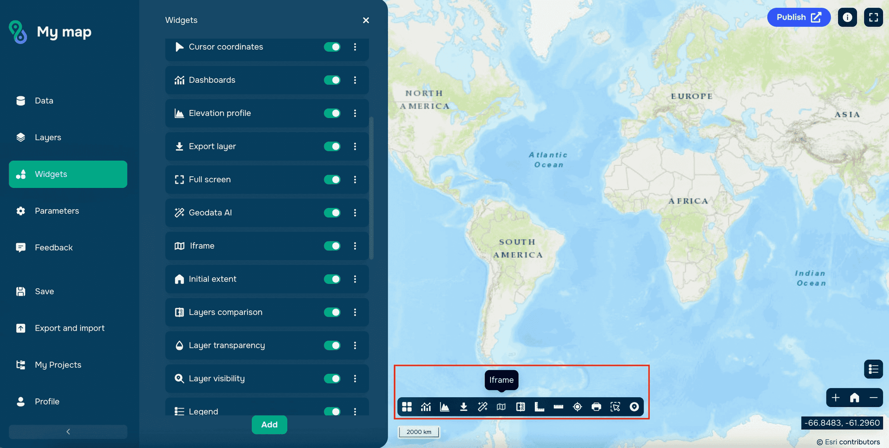Screen dimensions: 889x448
Task: Click the Esri contributors attribution link
Action: (x=848, y=441)
